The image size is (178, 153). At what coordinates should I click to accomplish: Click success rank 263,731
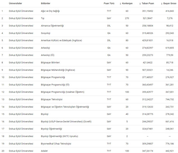coord(170,107)
